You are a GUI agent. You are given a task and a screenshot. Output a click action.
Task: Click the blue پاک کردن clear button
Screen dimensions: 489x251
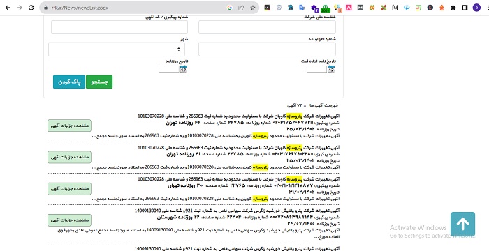tap(69, 82)
